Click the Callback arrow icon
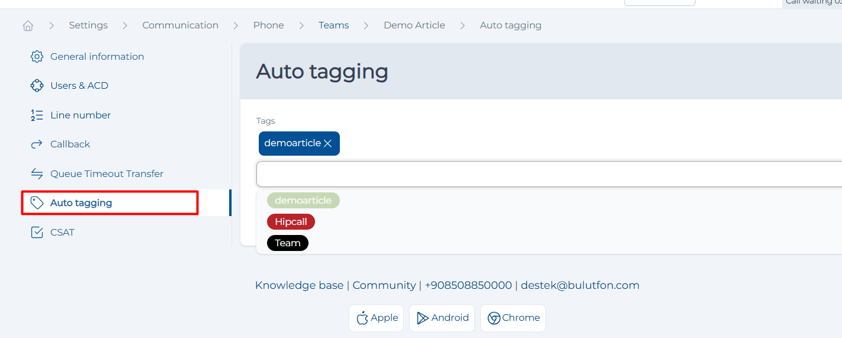This screenshot has width=842, height=338. pos(37,144)
